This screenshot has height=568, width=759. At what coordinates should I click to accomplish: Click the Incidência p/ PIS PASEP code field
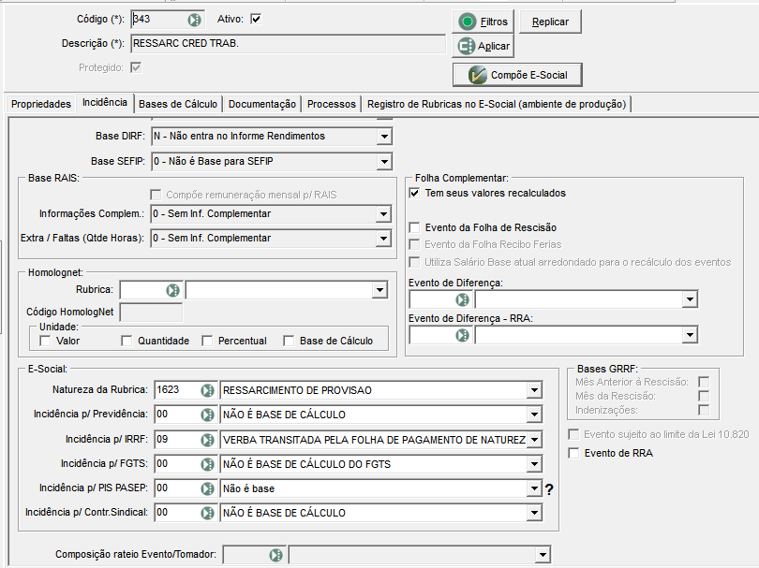click(x=178, y=488)
